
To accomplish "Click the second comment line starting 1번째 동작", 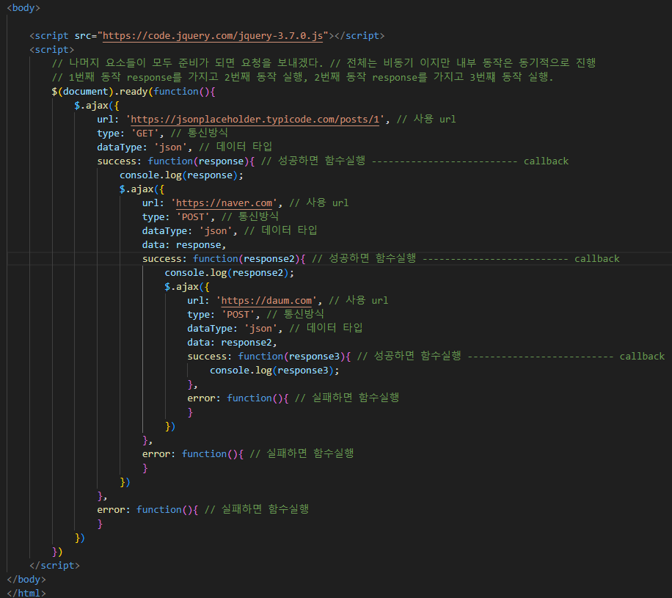I will (302, 77).
